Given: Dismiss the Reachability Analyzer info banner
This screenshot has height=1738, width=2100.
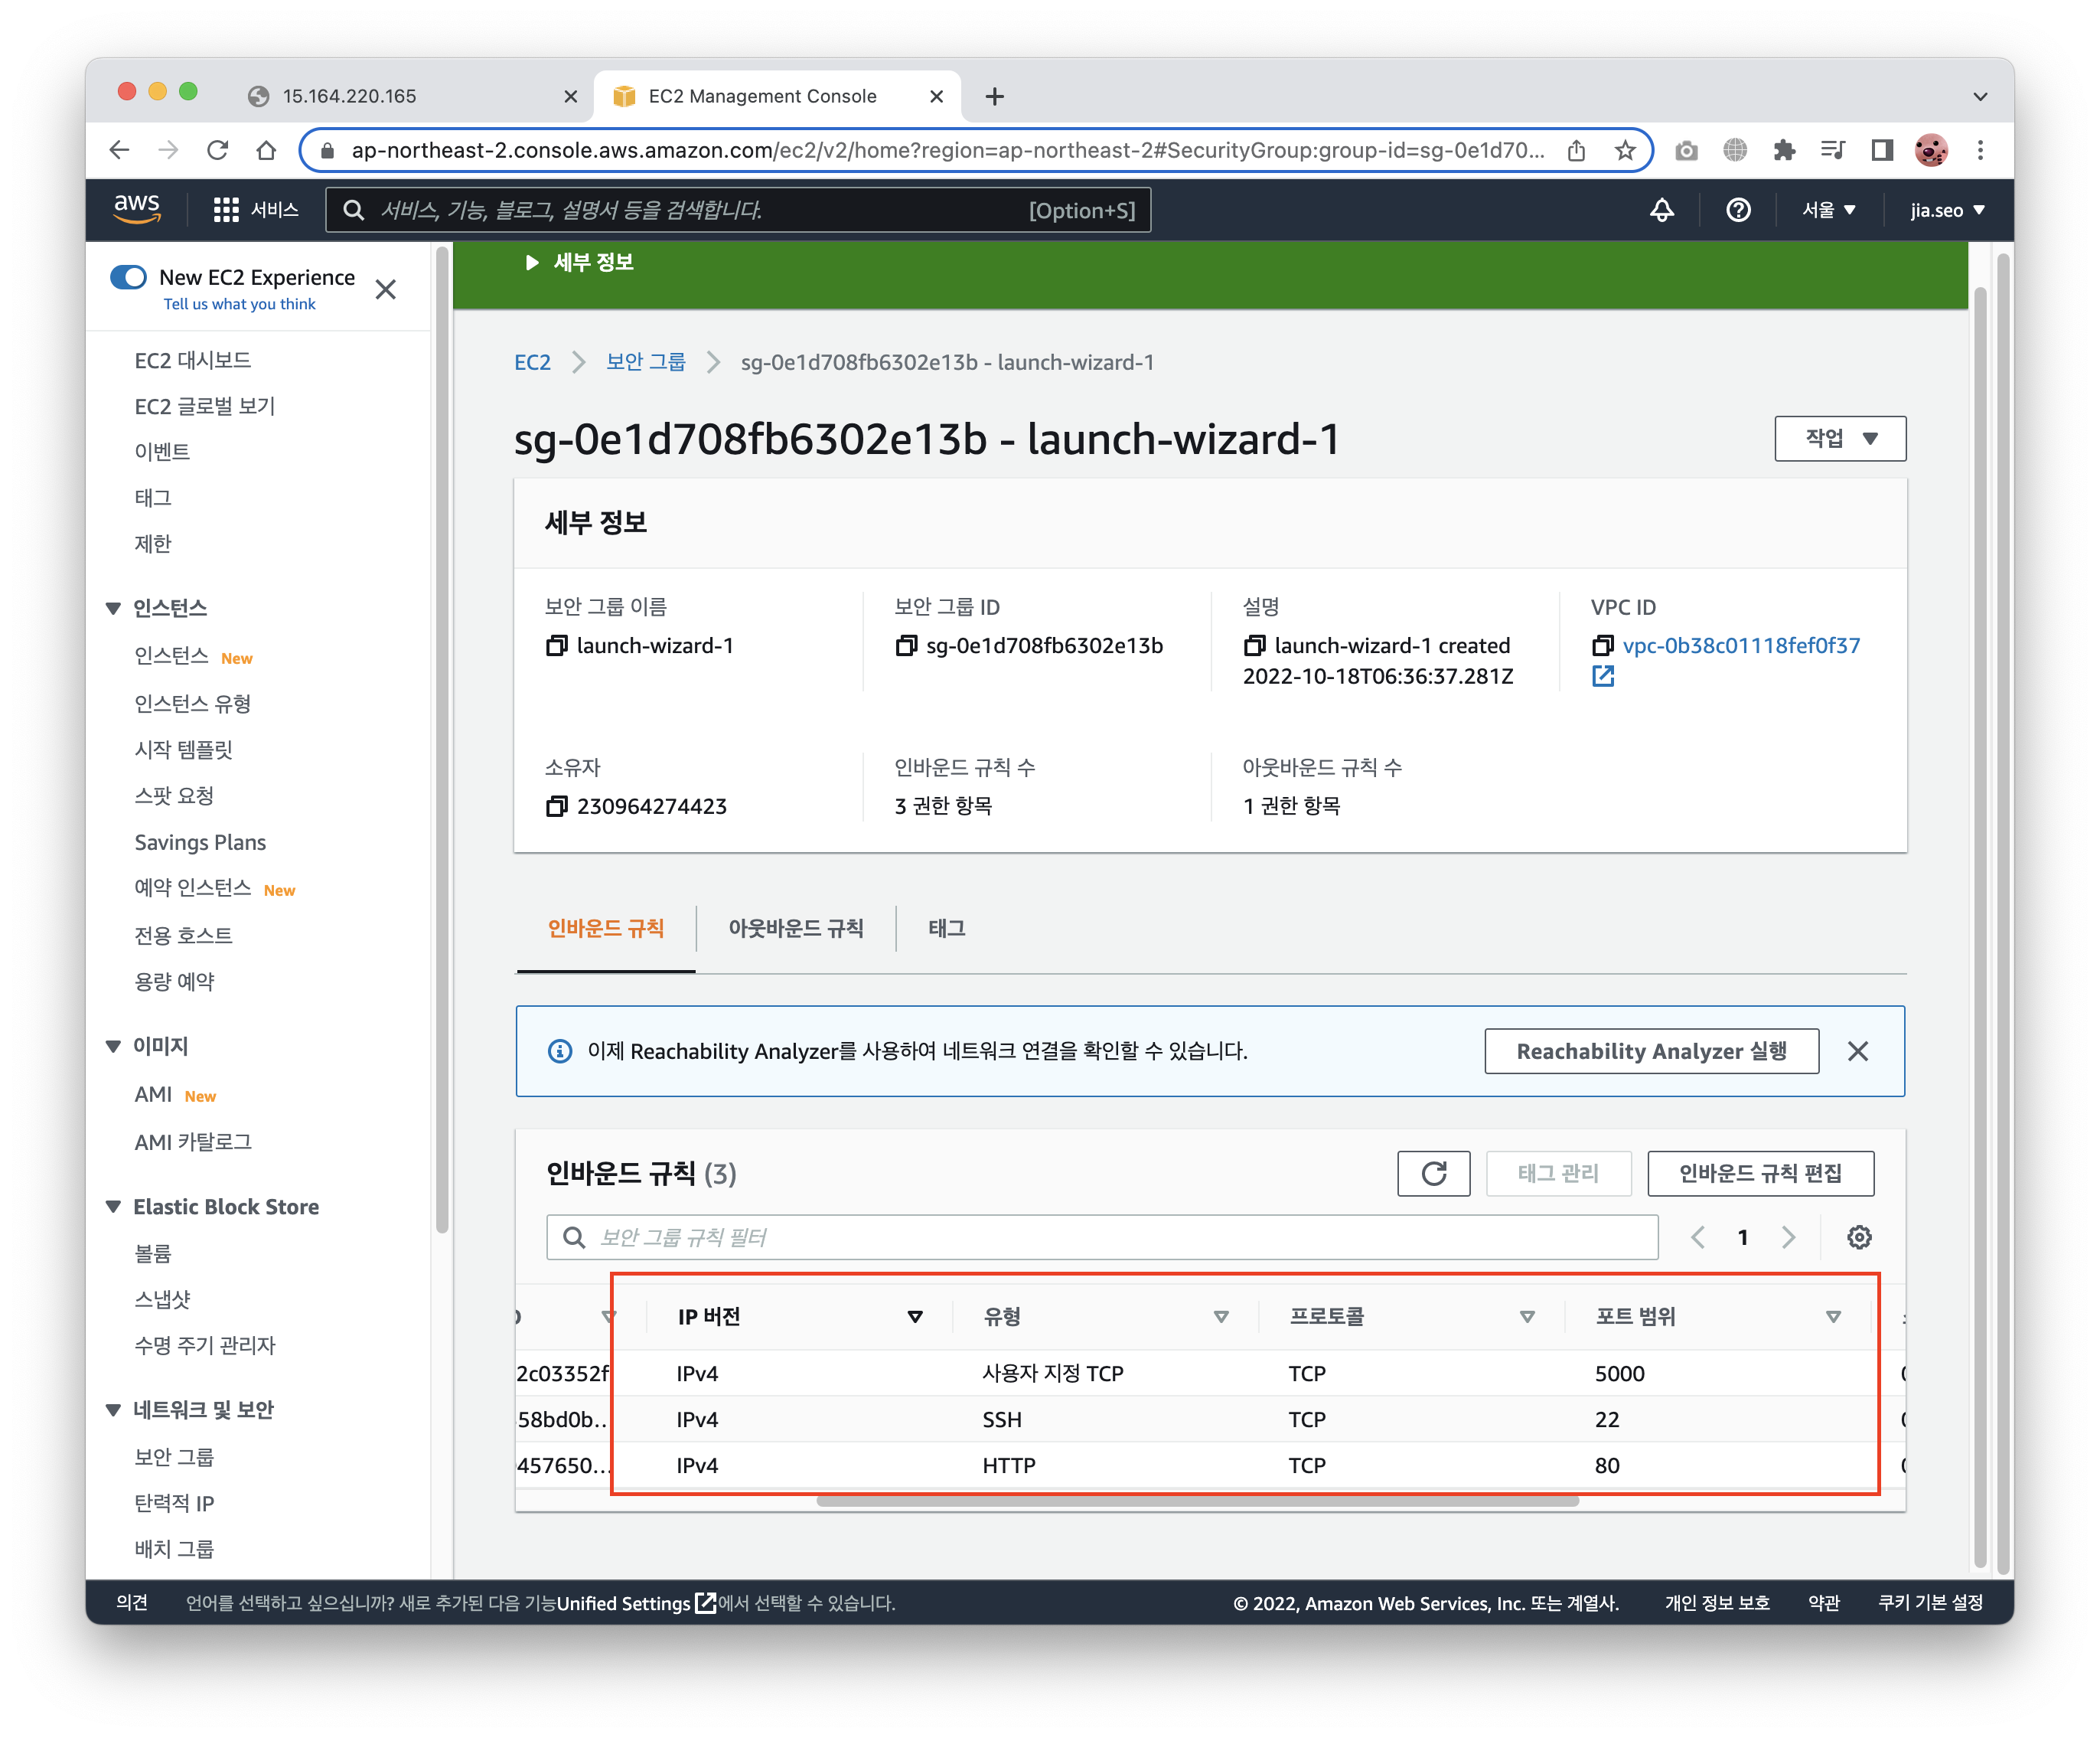Looking at the screenshot, I should pos(1857,1050).
